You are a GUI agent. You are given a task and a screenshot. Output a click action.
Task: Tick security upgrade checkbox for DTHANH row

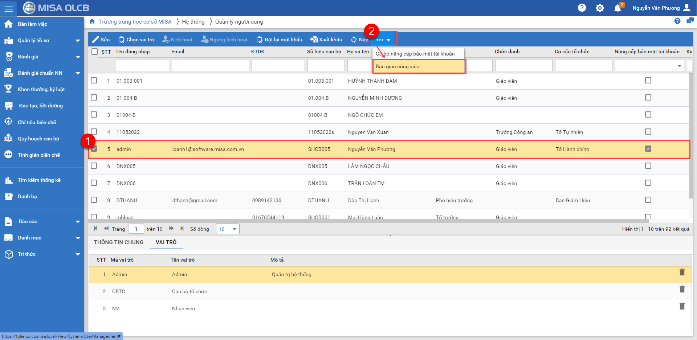pyautogui.click(x=648, y=200)
